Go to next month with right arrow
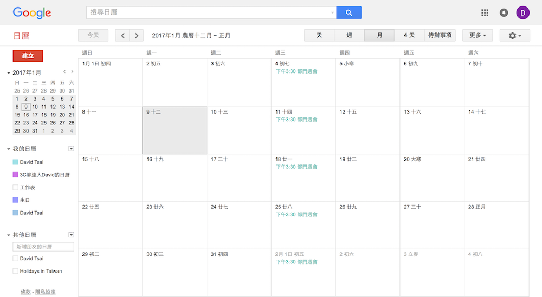Viewport: 542px width, 297px height. click(x=137, y=36)
